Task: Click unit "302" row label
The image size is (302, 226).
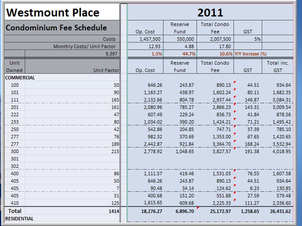Action: [15, 166]
